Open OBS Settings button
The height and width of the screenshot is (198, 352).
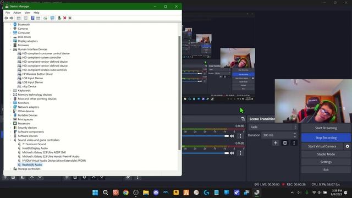[326, 162]
